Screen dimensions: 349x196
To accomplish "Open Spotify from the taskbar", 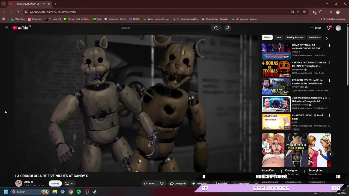I will [79, 192].
